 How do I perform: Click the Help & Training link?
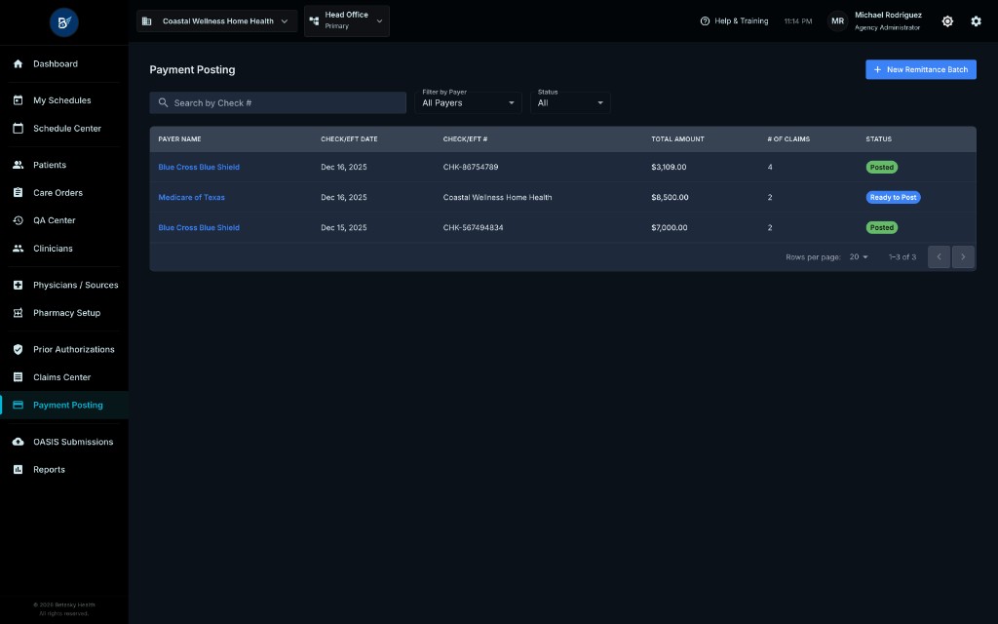(734, 21)
